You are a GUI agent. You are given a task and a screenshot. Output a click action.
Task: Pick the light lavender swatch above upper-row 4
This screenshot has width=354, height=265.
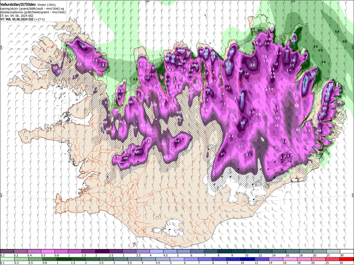tap(156, 251)
